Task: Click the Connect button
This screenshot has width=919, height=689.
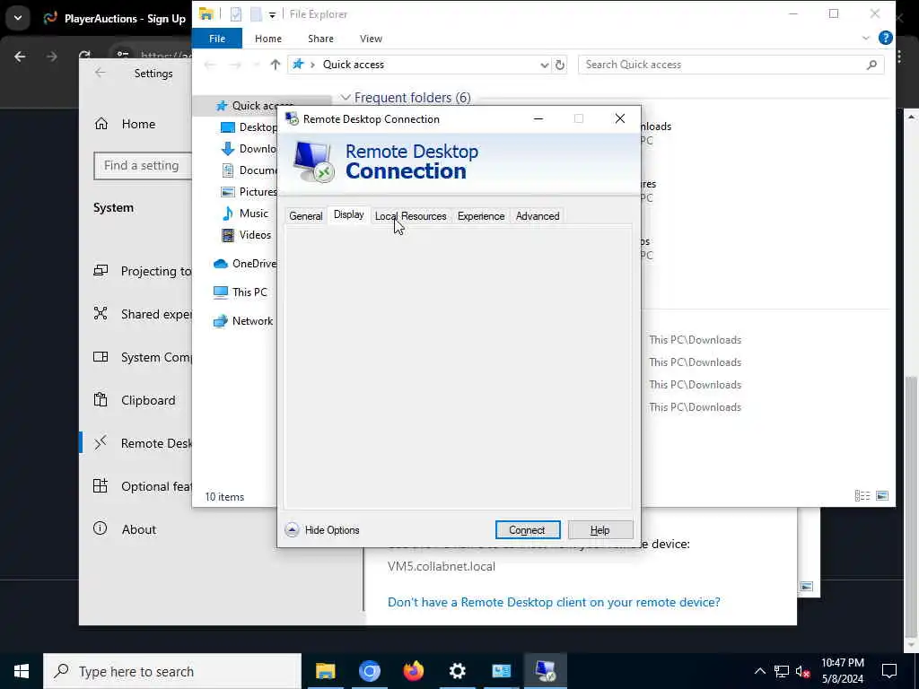Action: [x=527, y=529]
